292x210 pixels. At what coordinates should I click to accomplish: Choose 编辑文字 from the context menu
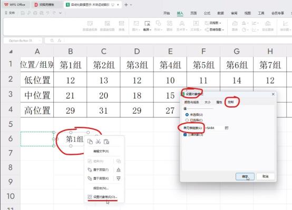(x=101, y=151)
